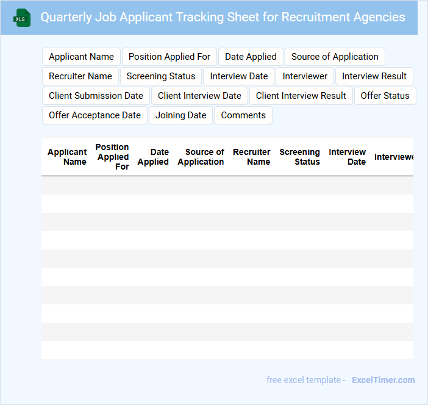Select the Position Applied For tag

169,57
